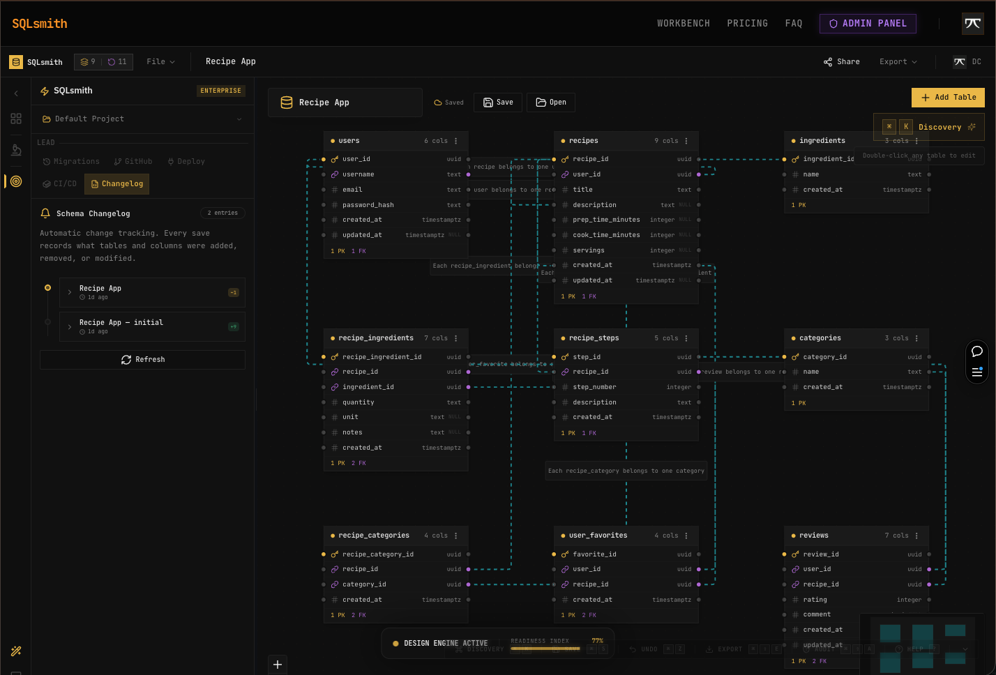Viewport: 996px width, 675px height.
Task: Toggle the Changelog view in the project panel
Action: [116, 183]
